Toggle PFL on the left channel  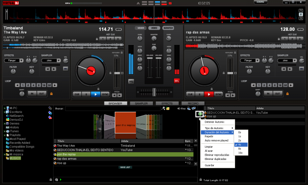(x=131, y=81)
